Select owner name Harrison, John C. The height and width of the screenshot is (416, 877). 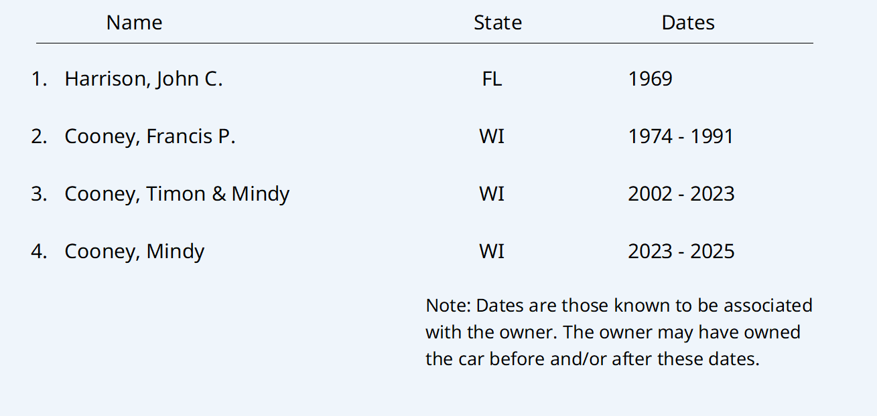pos(143,79)
